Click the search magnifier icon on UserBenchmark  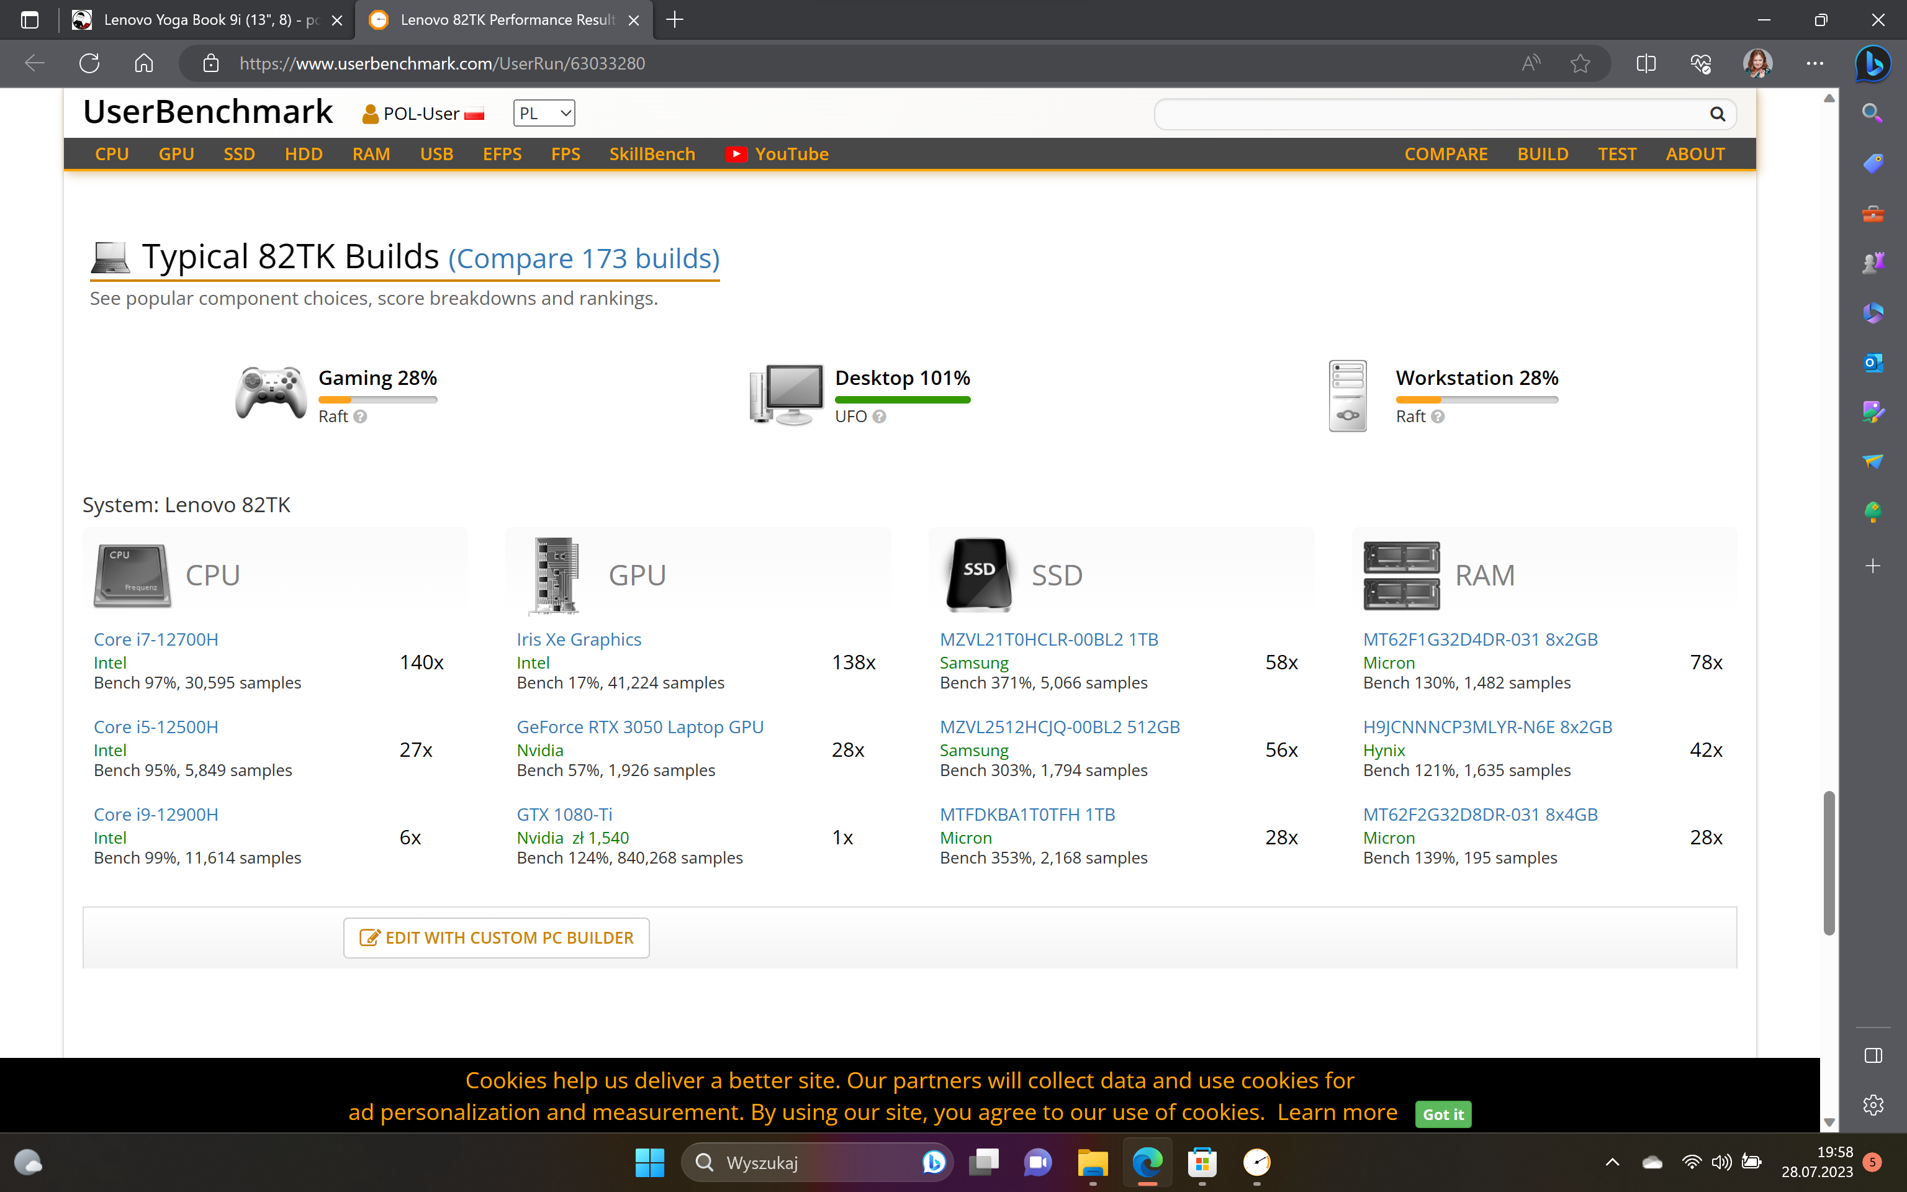point(1718,114)
